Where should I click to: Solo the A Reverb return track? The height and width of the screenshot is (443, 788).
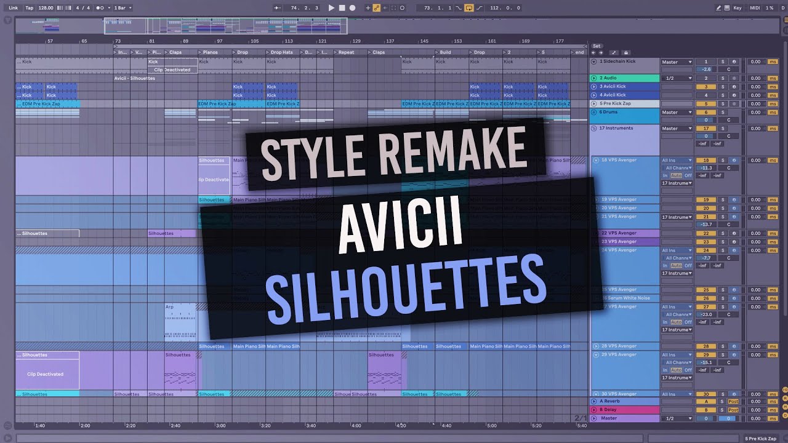pos(723,401)
